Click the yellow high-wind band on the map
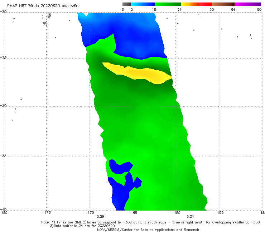This screenshot has height=232, width=265. coord(140,73)
